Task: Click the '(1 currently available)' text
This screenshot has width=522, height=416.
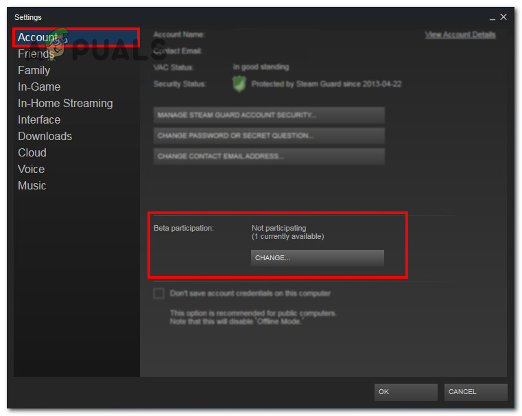Action: click(287, 236)
